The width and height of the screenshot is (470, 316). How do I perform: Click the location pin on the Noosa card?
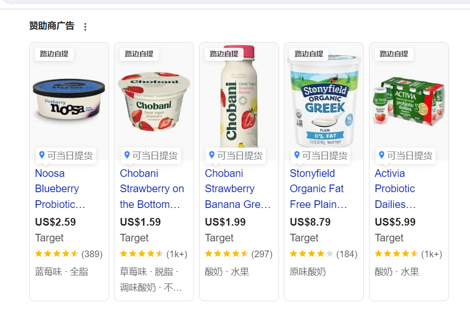pos(42,155)
